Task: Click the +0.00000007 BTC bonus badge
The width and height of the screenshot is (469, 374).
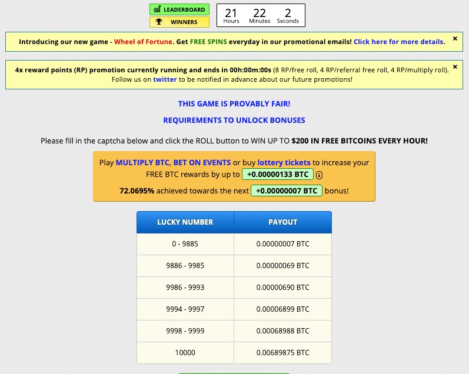Action: click(287, 191)
